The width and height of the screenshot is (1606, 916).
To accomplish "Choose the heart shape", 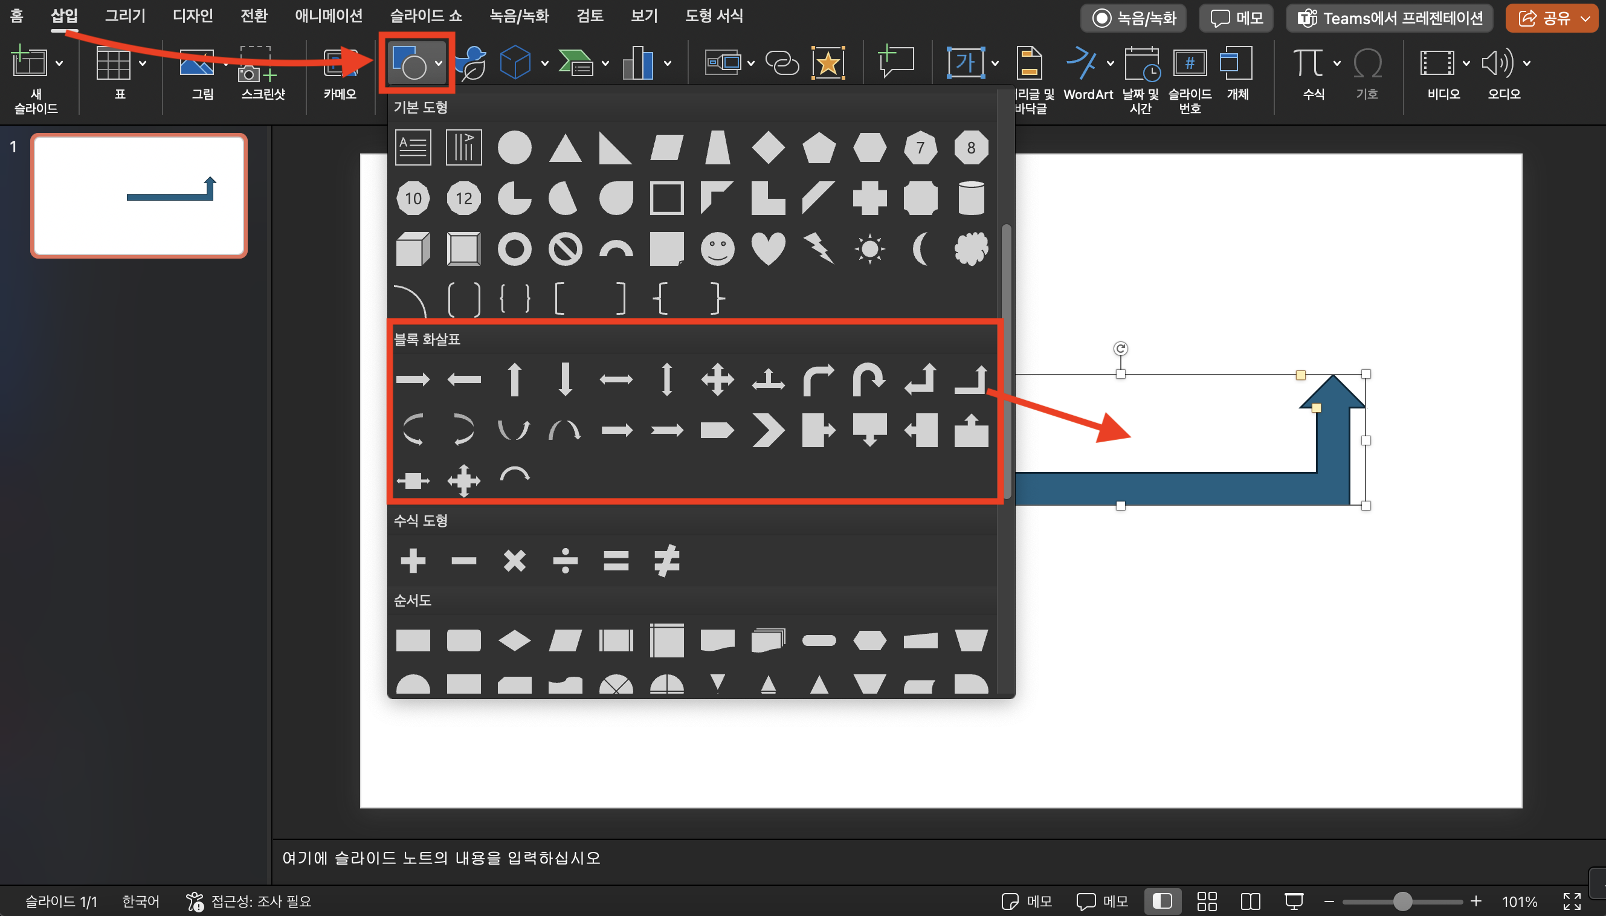I will pos(768,249).
